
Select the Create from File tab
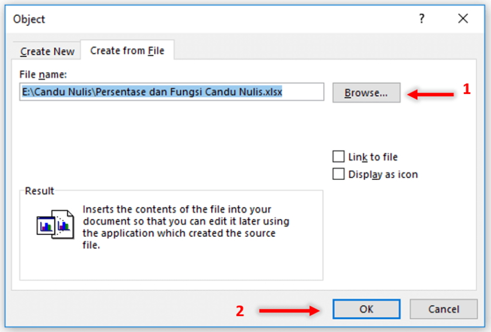(x=127, y=50)
